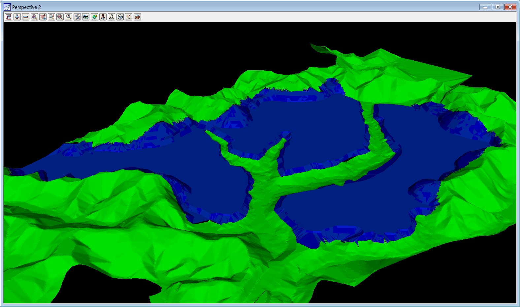This screenshot has width=520, height=307.
Task: Click the printer plot icon
Action: point(137,17)
